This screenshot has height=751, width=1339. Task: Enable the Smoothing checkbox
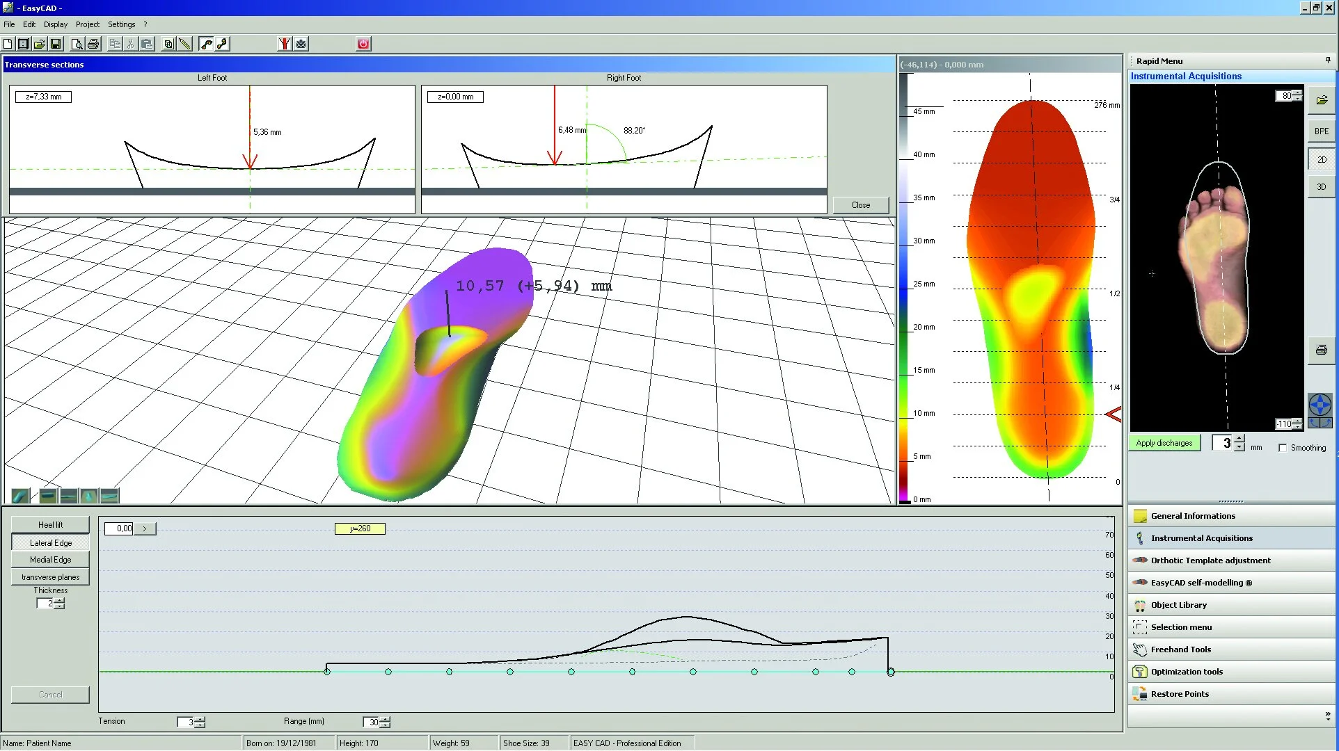(1282, 448)
